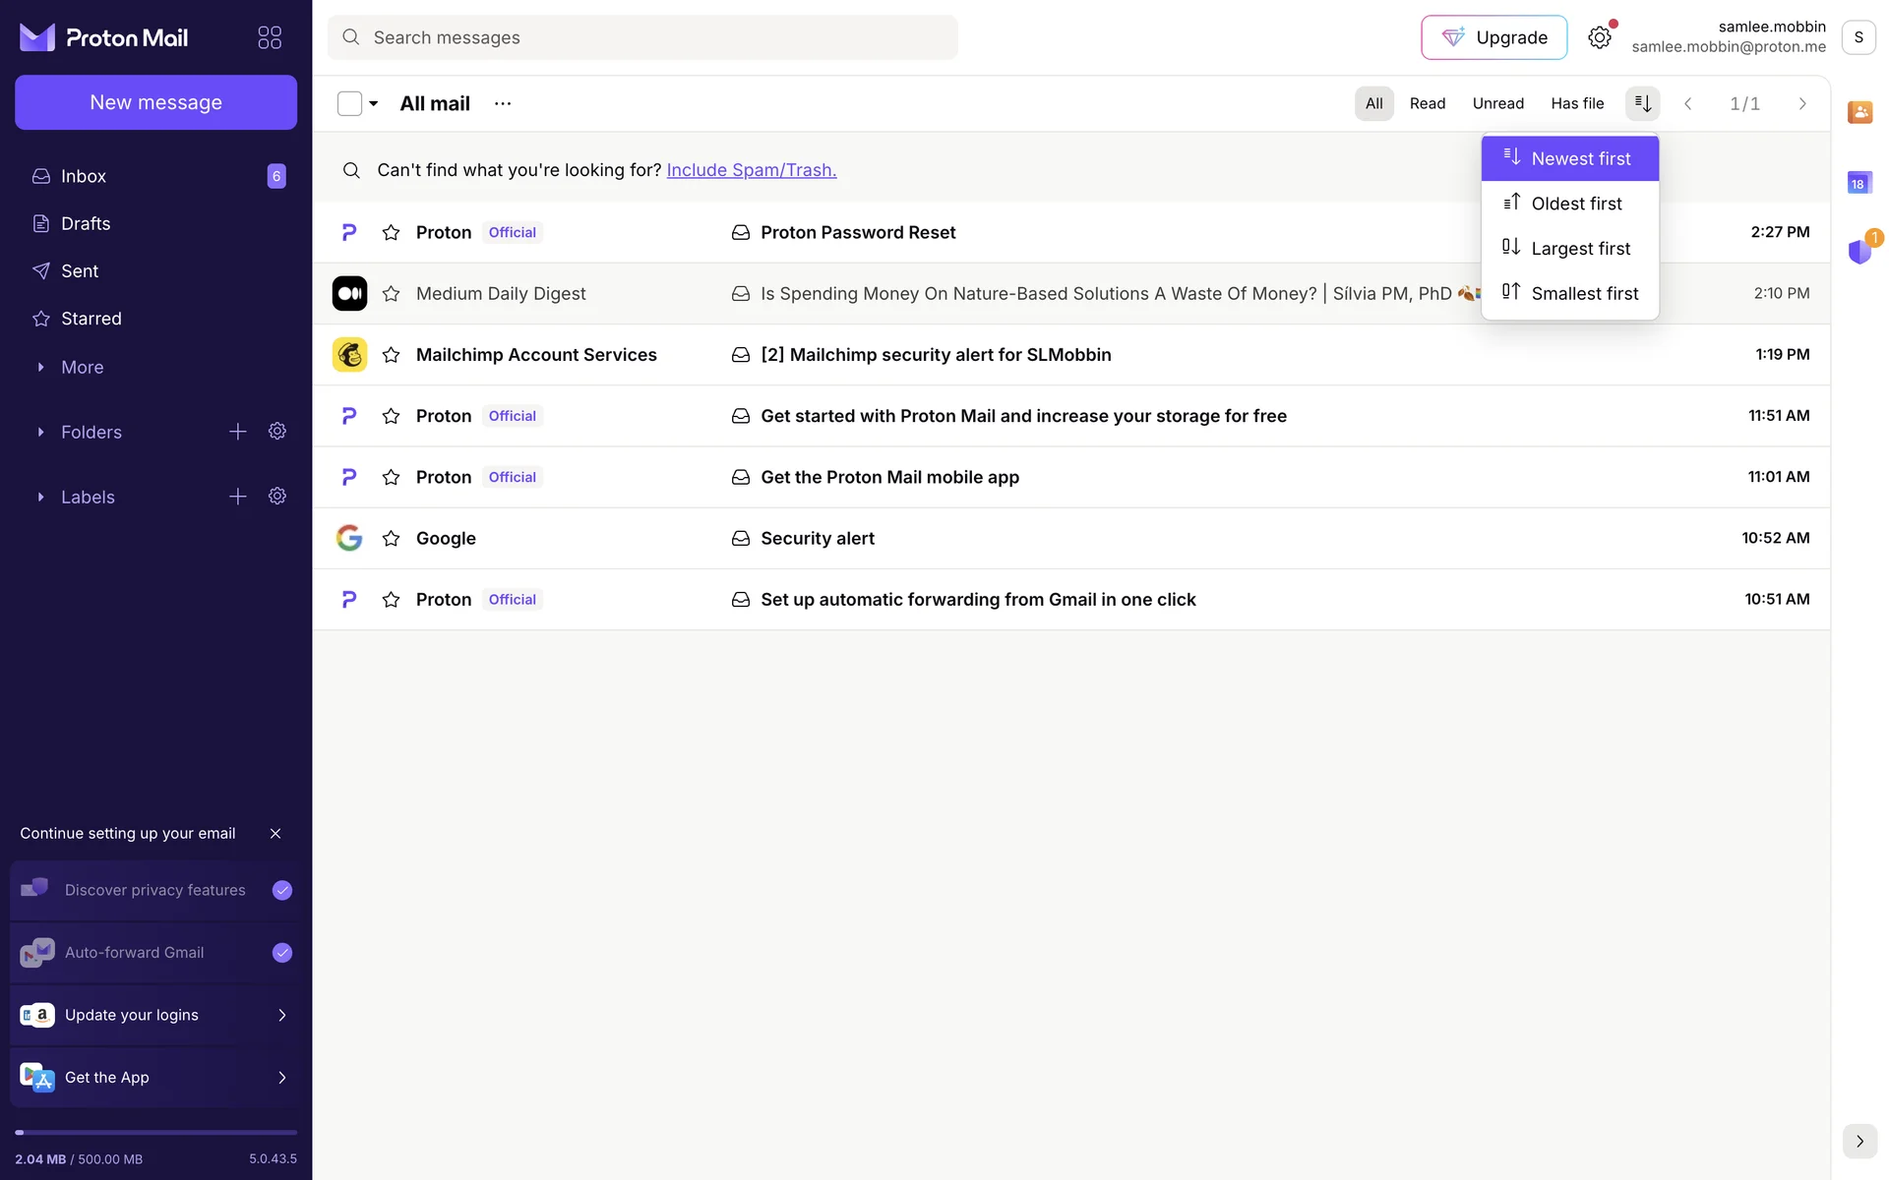Follow the Include Spam/Trash link
This screenshot has height=1180, width=1889.
click(751, 170)
